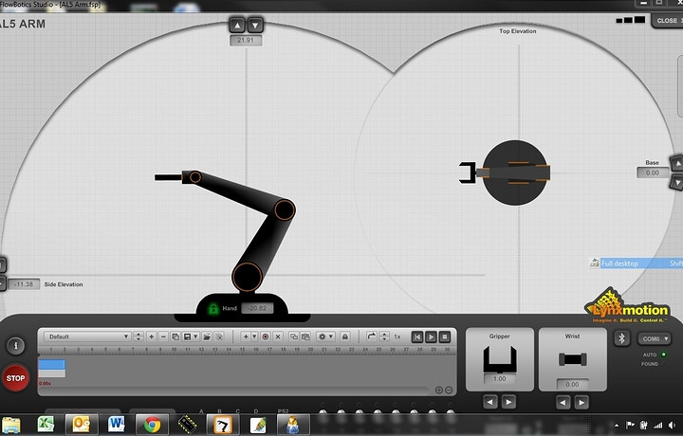
Task: Record a frame with red dot icon
Action: [x=266, y=336]
